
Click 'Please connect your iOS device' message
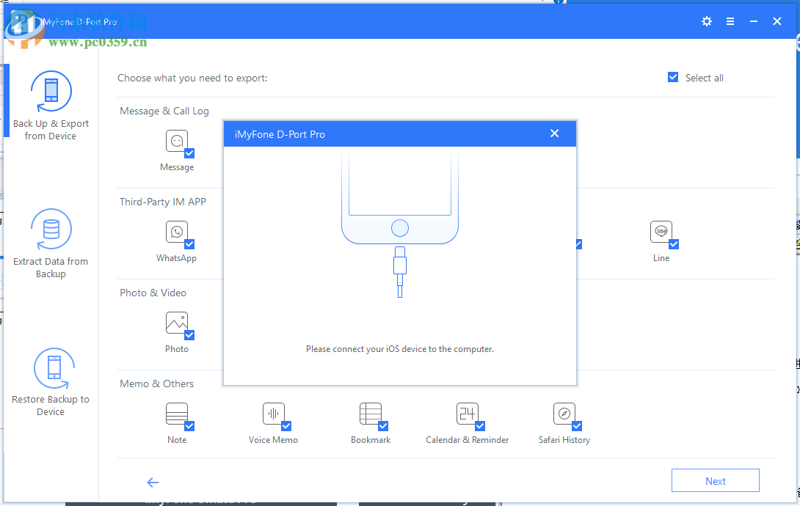coord(400,349)
